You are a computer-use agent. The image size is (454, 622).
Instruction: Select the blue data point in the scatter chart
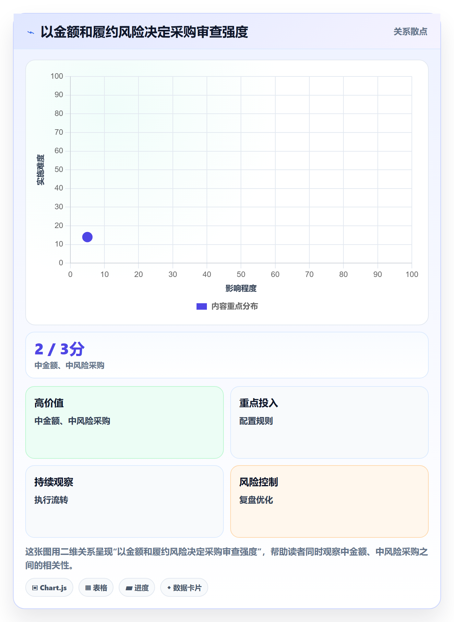87,237
